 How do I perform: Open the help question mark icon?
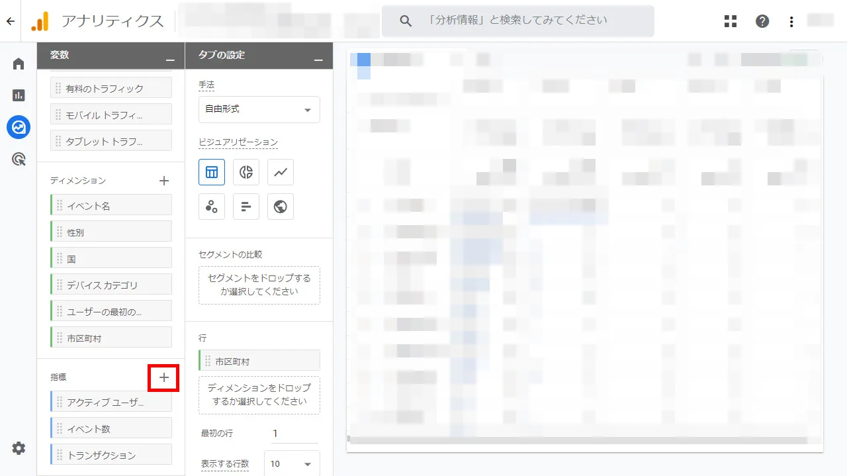[x=762, y=21]
